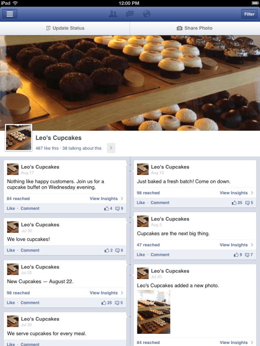Open the Jul 20 cupcake photo thumbnail
Screen dimensions: 260x346
[154, 312]
